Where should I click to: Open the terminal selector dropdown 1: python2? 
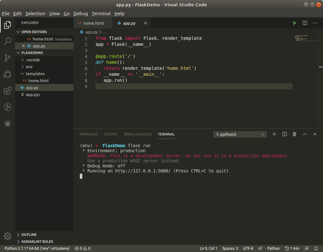(x=240, y=135)
